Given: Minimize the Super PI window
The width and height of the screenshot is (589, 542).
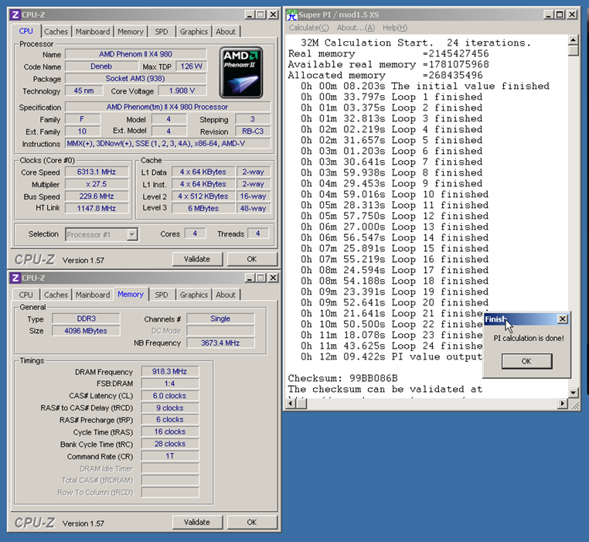Looking at the screenshot, I should pyautogui.click(x=549, y=15).
